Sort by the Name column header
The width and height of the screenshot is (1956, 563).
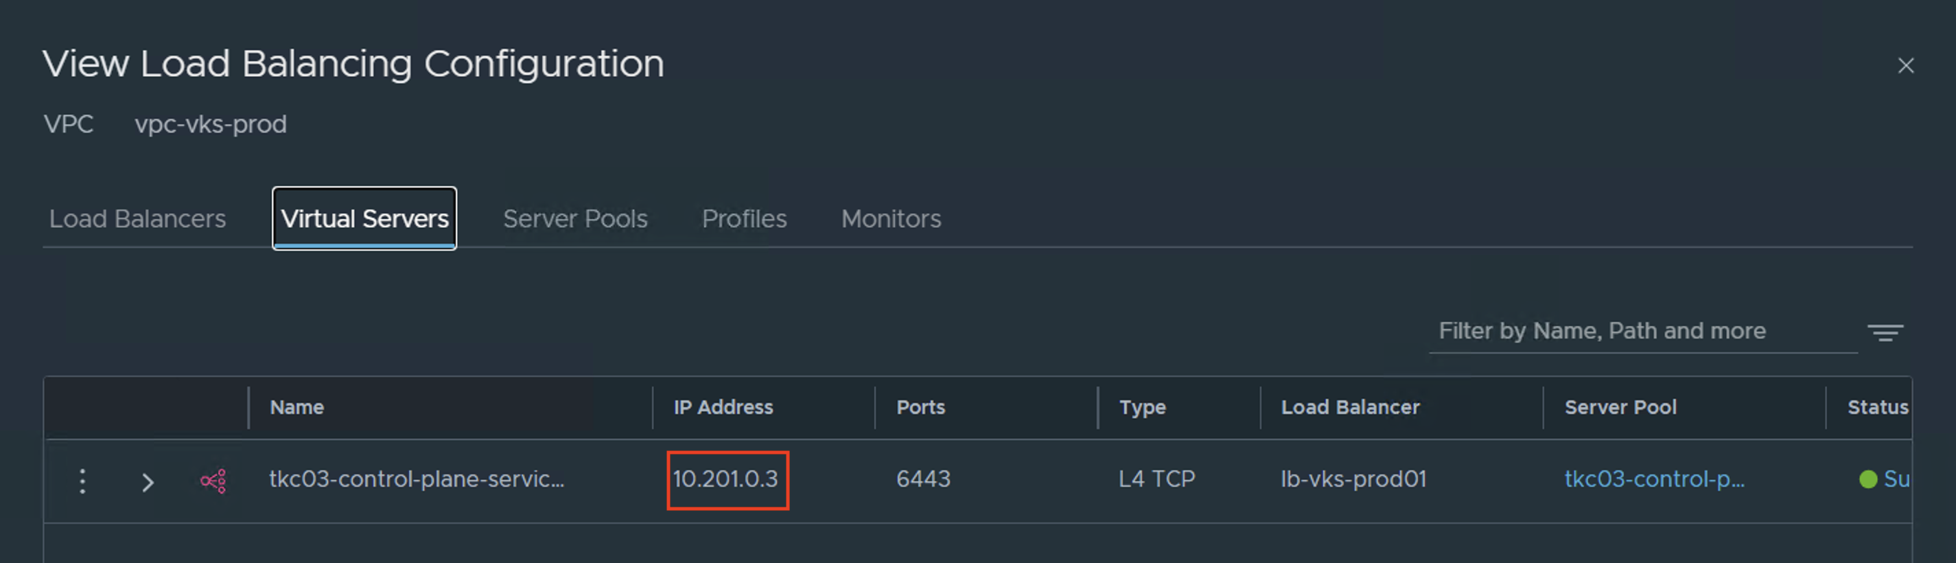tap(297, 407)
